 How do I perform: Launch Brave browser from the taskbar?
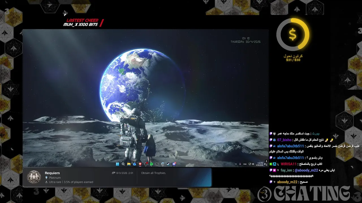click(140, 164)
